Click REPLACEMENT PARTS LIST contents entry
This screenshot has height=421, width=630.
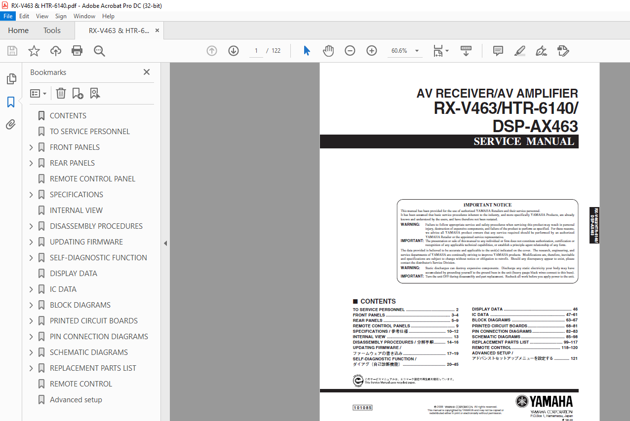(x=524, y=342)
